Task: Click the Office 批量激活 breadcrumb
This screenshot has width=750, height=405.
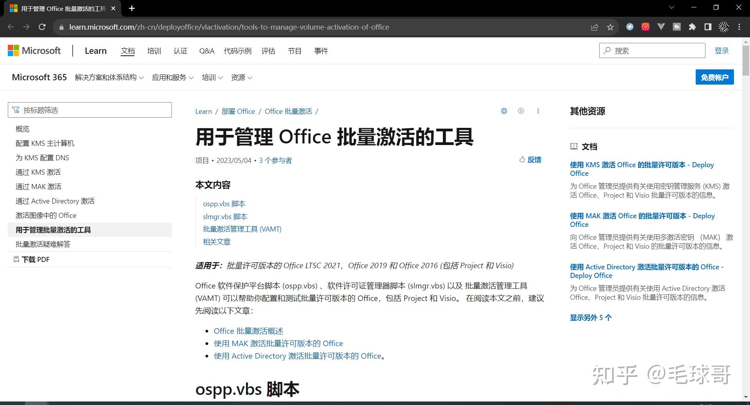Action: [x=288, y=111]
